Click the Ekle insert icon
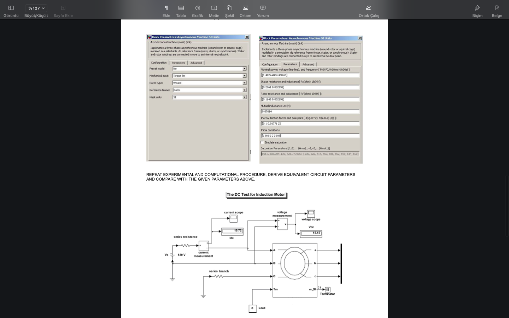Screen dimensions: 509x318 (x=166, y=8)
